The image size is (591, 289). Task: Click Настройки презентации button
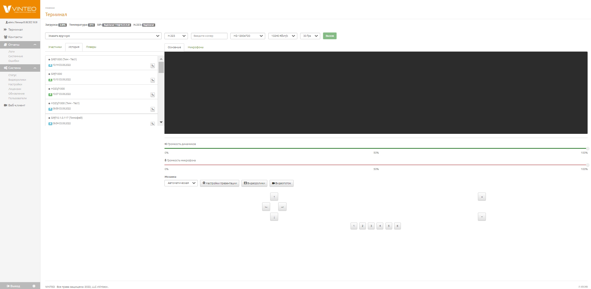click(x=219, y=183)
